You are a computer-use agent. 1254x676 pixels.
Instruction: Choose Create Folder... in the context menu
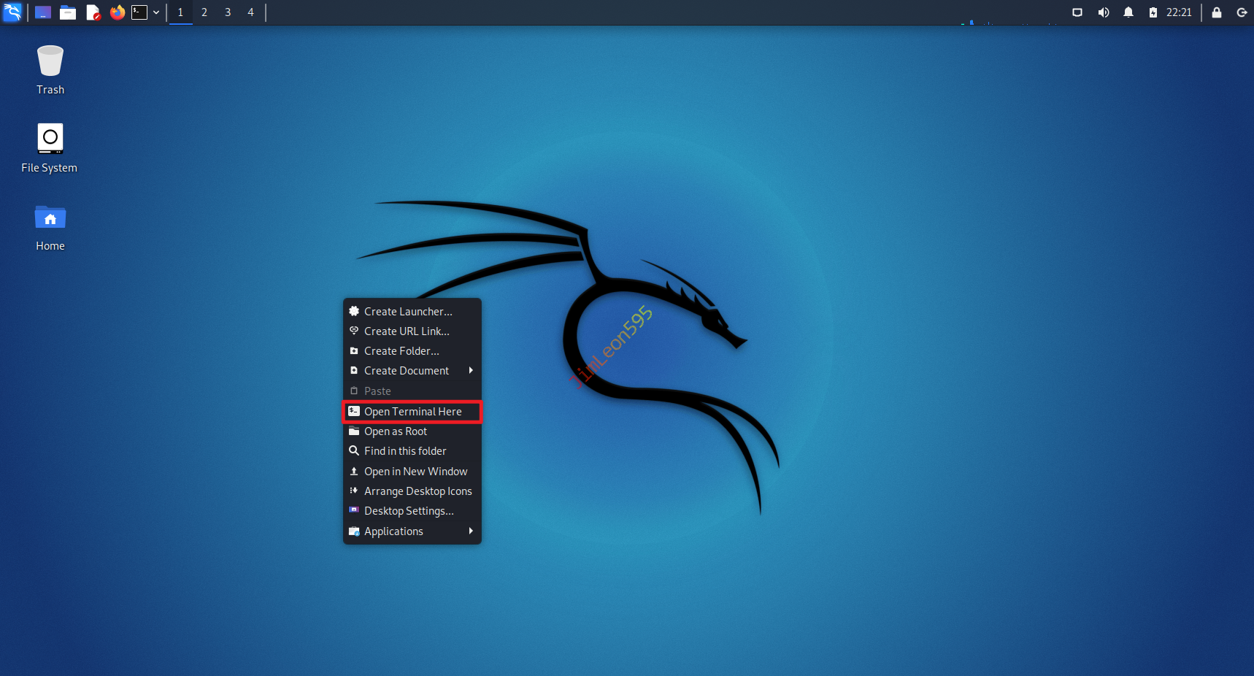pyautogui.click(x=401, y=351)
